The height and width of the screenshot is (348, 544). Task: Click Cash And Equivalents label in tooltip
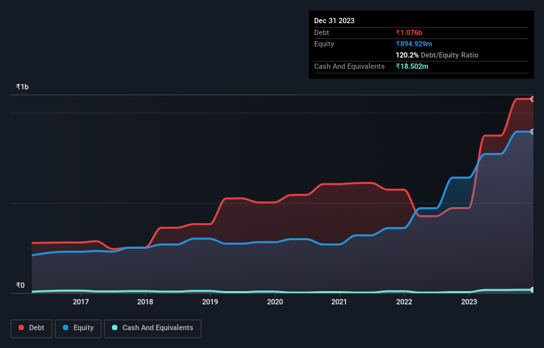pyautogui.click(x=349, y=66)
